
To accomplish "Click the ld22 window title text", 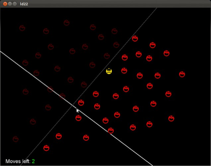I will click(x=24, y=4).
